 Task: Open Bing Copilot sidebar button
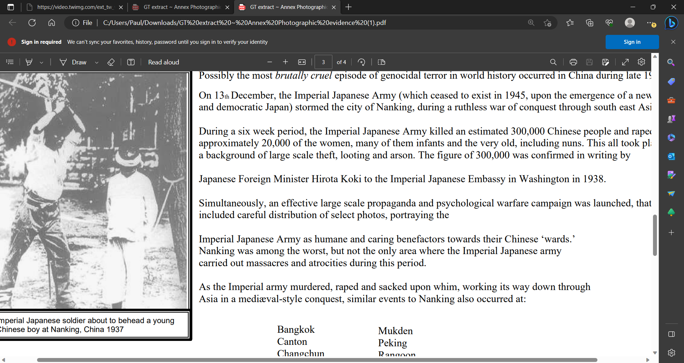[672, 23]
